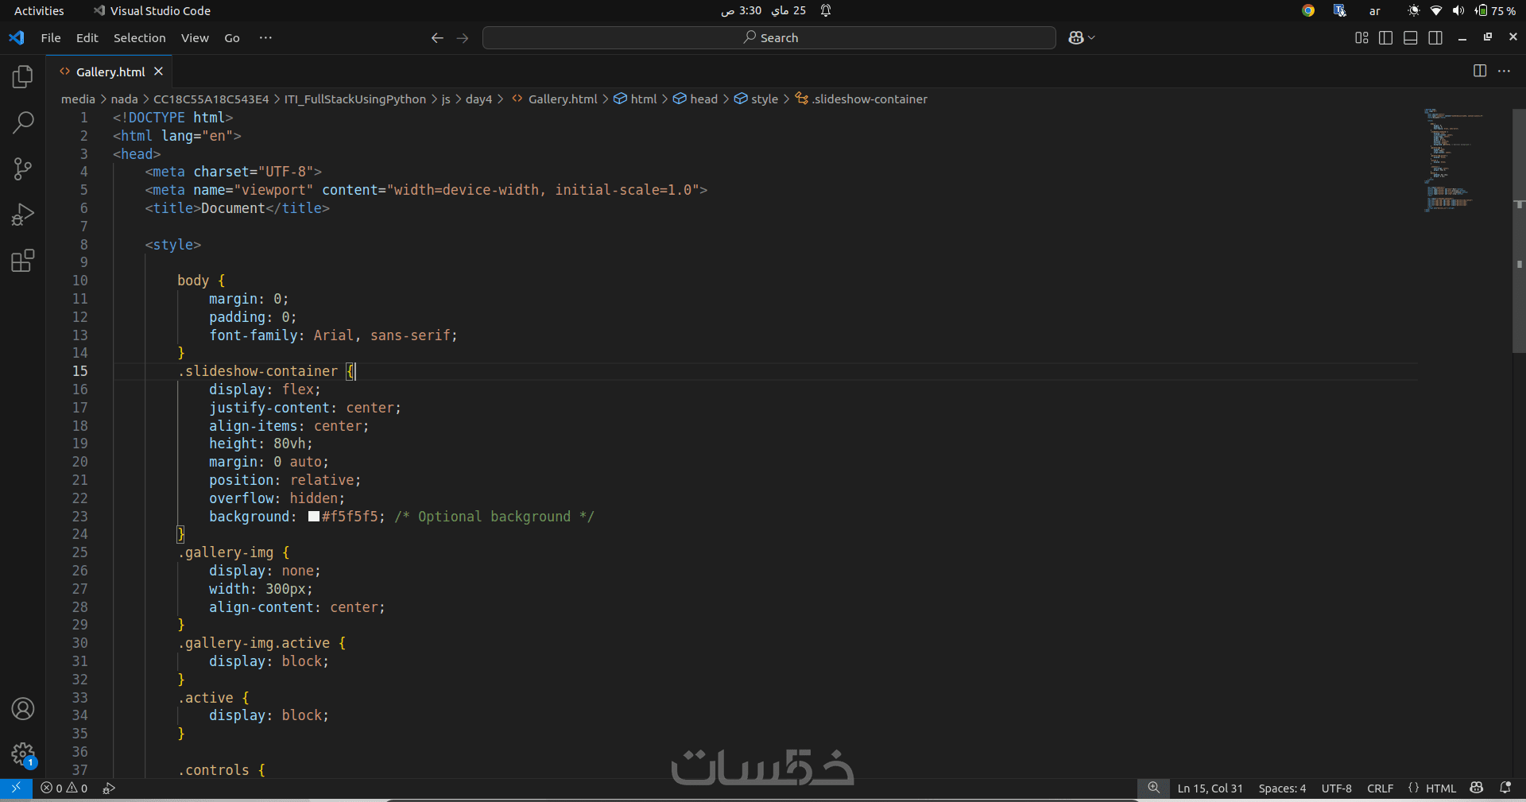Open Copilot status icon in status bar
Image resolution: width=1526 pixels, height=802 pixels.
point(1477,788)
